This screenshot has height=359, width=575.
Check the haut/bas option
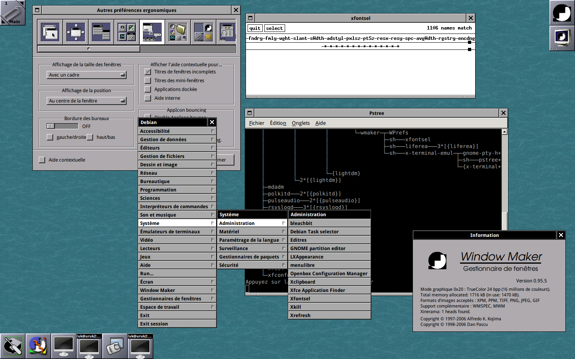click(90, 137)
